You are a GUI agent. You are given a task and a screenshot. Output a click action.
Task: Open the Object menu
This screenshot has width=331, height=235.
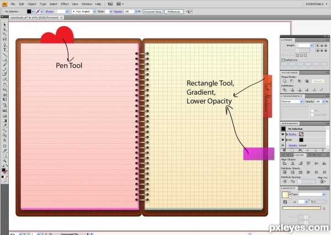[x=32, y=4]
